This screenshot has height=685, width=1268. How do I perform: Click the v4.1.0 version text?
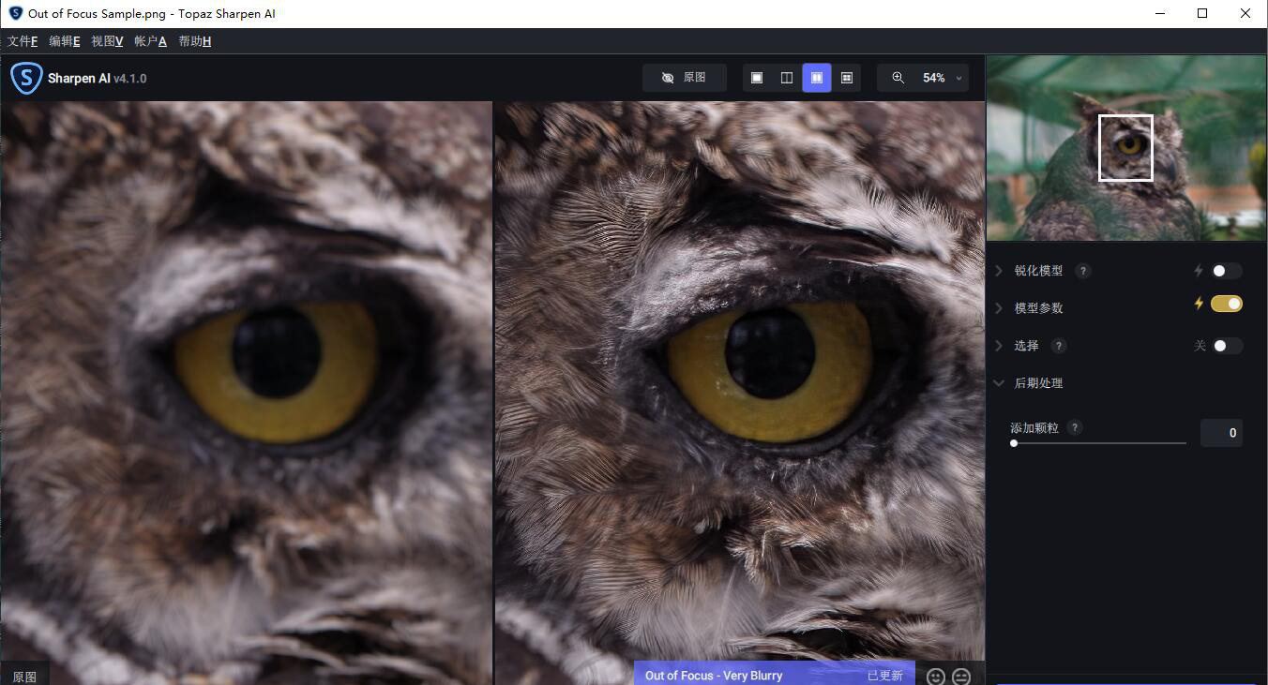130,79
